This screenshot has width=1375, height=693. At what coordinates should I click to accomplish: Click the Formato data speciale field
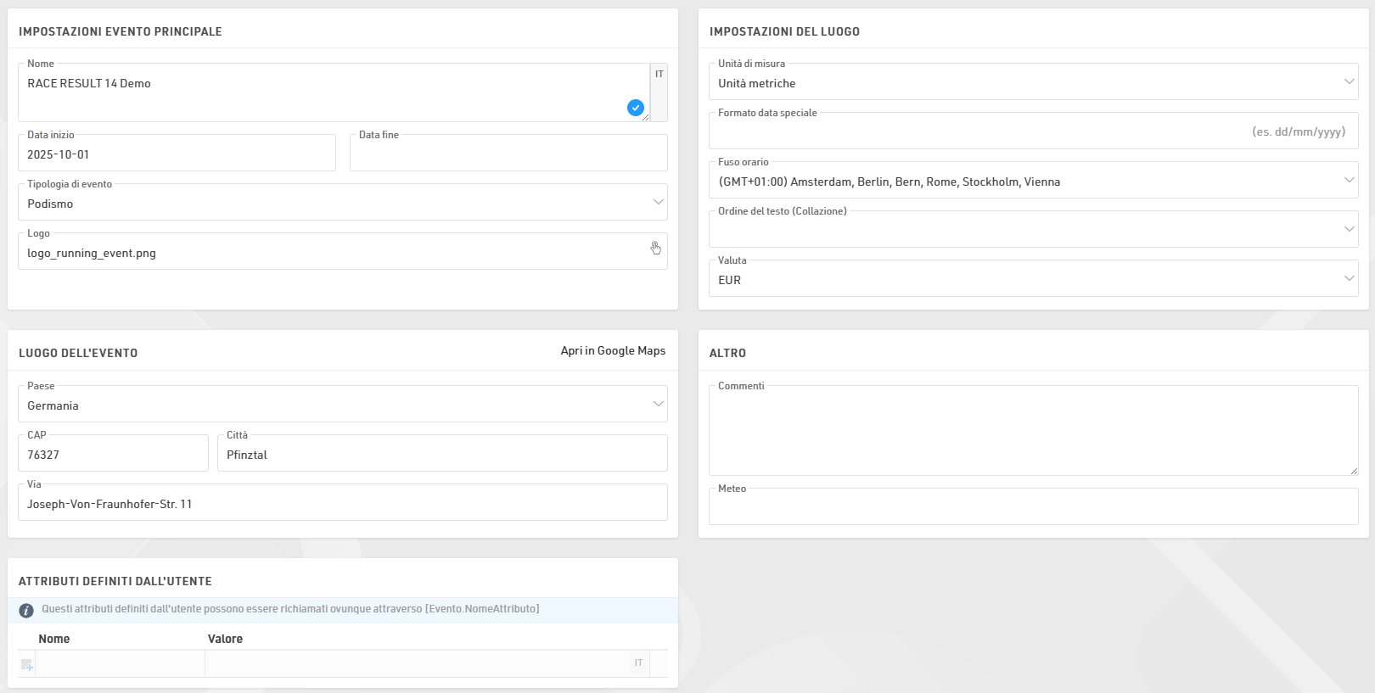pyautogui.click(x=976, y=132)
